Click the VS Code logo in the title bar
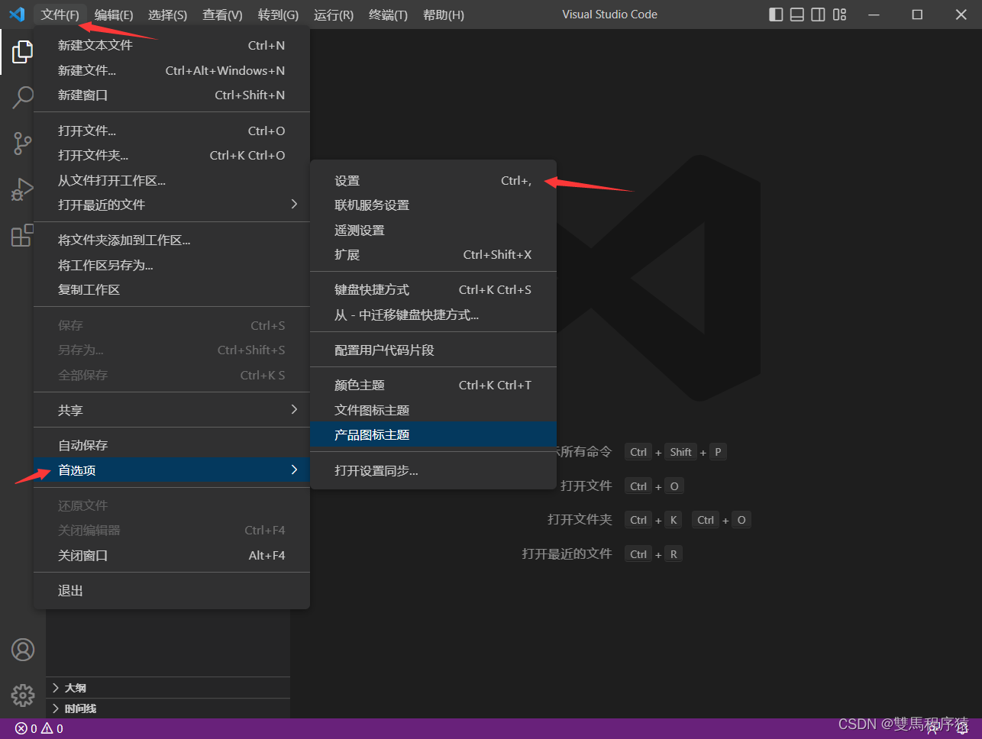 coord(17,15)
